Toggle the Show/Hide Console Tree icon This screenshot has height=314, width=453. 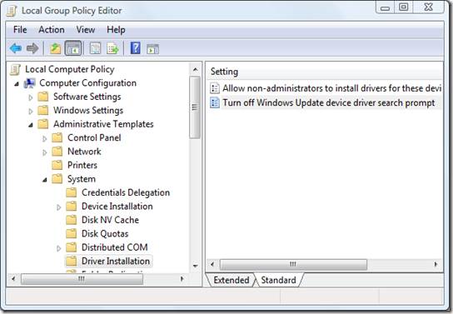coord(73,48)
